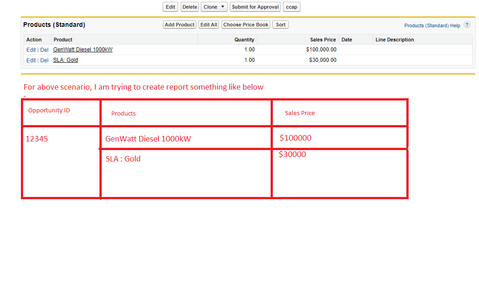Click the Line Description column header
479x292 pixels.
395,40
